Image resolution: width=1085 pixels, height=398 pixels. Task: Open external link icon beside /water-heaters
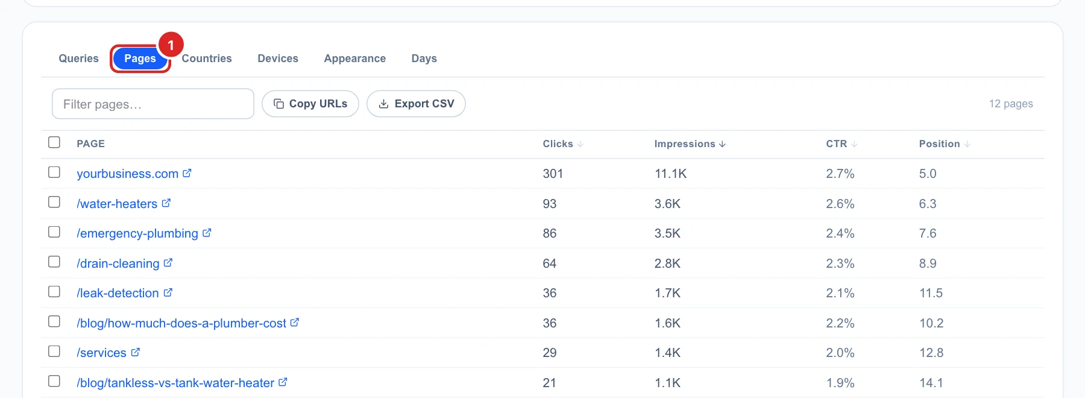pyautogui.click(x=166, y=203)
